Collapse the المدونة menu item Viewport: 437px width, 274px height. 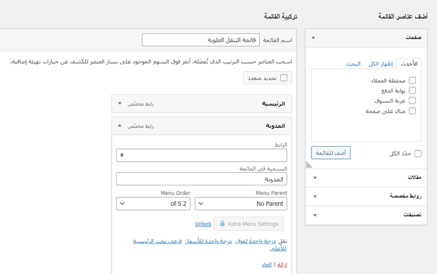pos(119,125)
